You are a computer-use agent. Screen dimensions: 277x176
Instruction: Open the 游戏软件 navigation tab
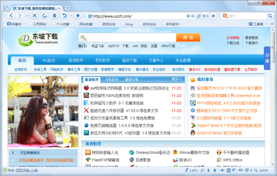point(76,61)
